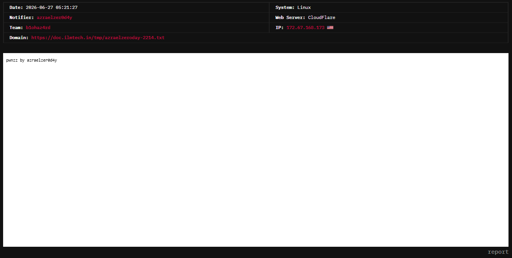Screen dimensions: 512x258
Task: Click the 'Team:' label
Action: coord(16,28)
